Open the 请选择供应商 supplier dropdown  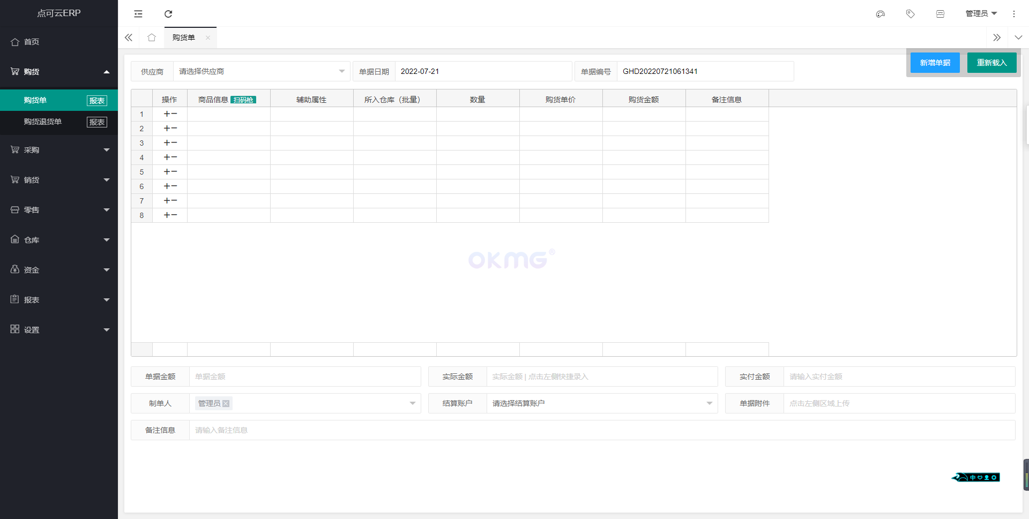(262, 71)
